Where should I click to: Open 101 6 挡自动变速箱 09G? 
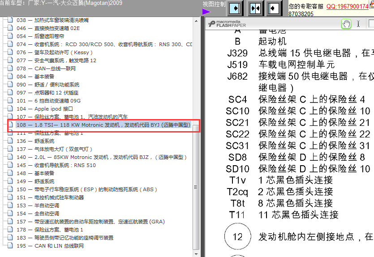pyautogui.click(x=49, y=101)
